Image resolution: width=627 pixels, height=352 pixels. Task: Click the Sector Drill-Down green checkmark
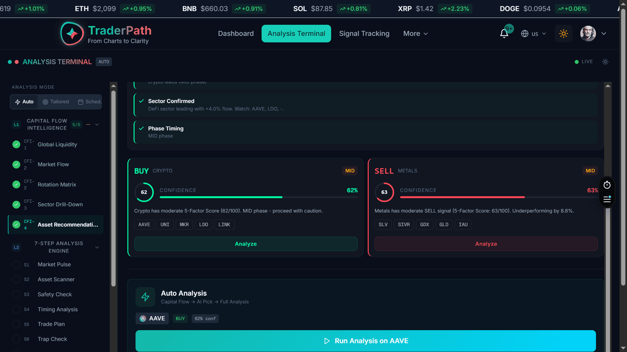tap(16, 205)
